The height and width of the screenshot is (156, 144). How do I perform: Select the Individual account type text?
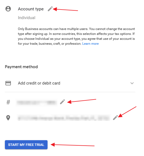click(x=27, y=18)
